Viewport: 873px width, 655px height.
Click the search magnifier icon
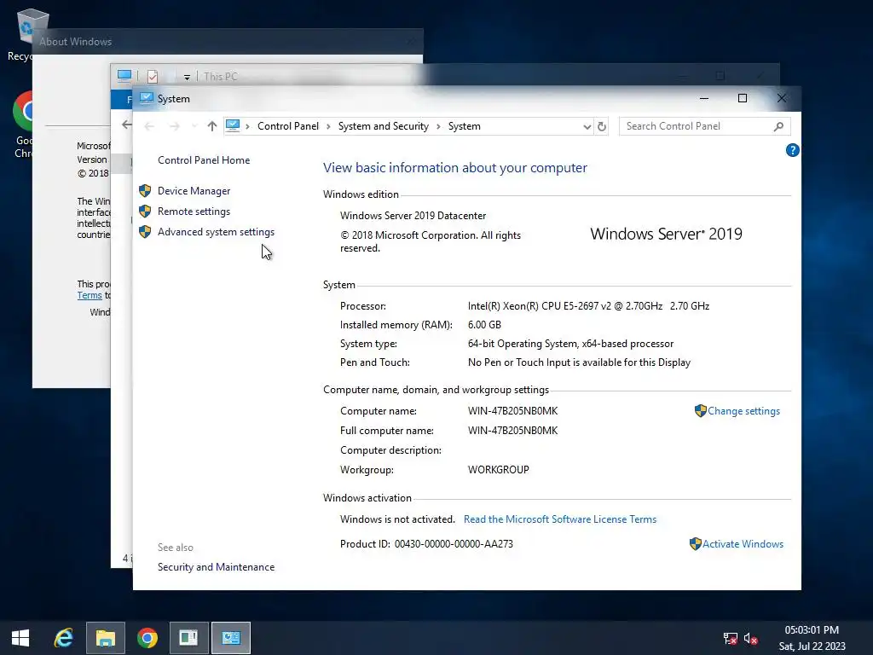[x=778, y=127]
